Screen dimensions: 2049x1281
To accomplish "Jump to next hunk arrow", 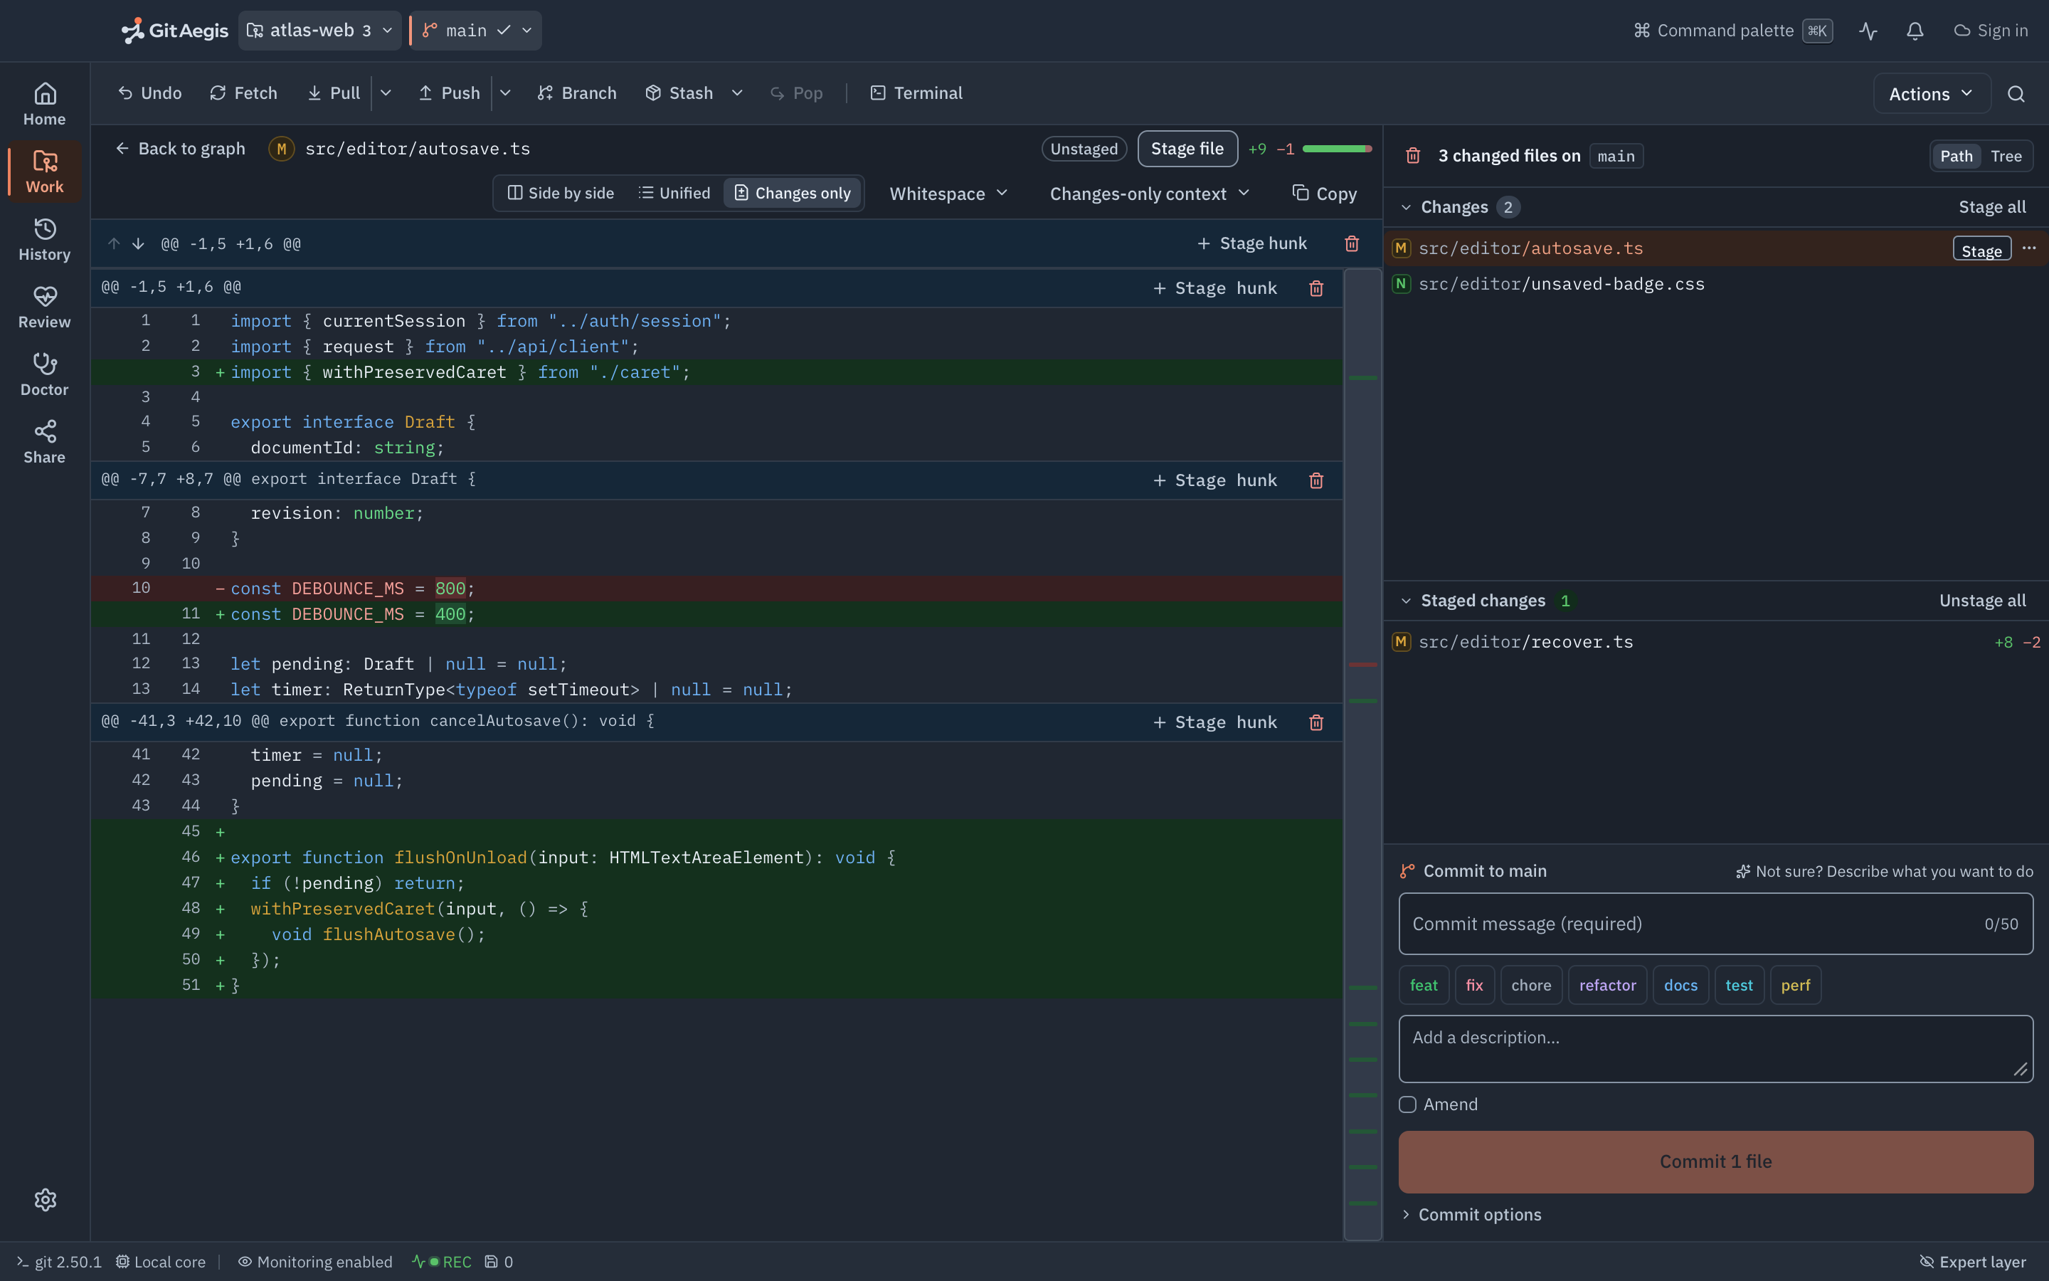I will tap(138, 244).
